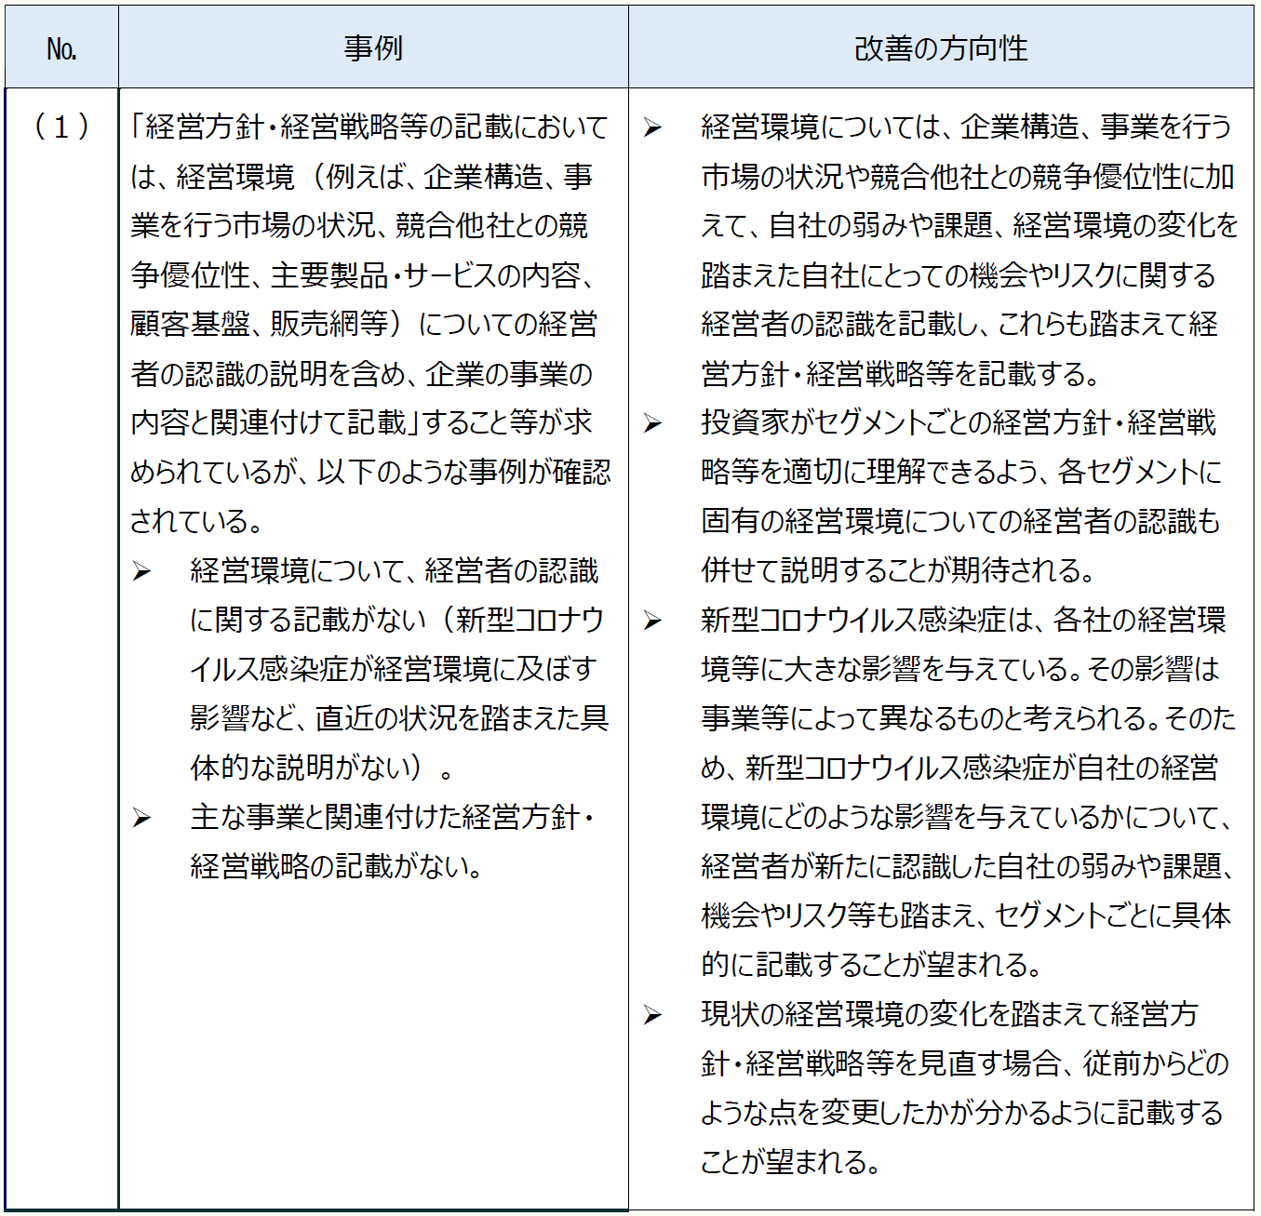Click the "改善の方向性" column header
The image size is (1261, 1216).
[x=941, y=48]
